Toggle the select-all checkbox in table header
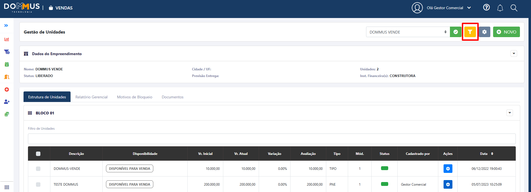531x192 pixels. point(38,154)
